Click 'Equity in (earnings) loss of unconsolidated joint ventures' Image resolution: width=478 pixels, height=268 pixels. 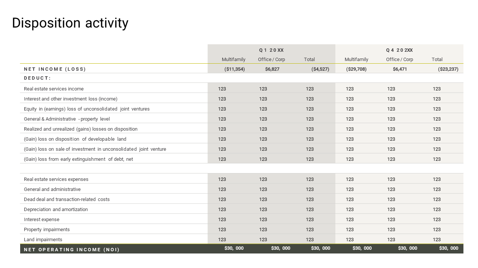[87, 109]
